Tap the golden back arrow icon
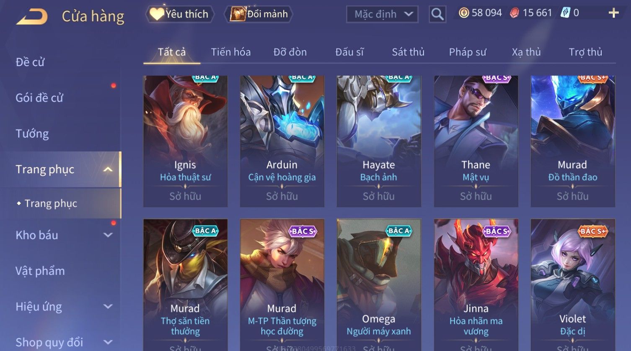 point(32,16)
